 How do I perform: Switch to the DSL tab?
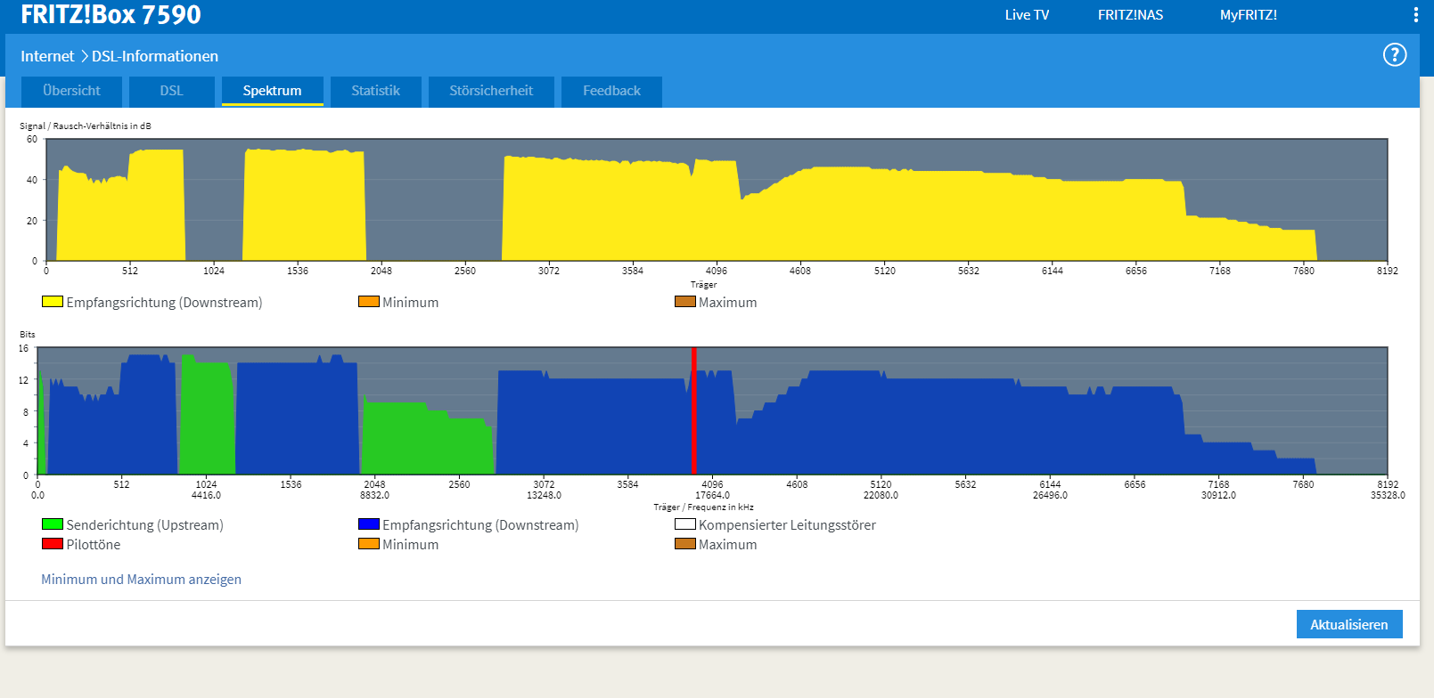(x=172, y=91)
